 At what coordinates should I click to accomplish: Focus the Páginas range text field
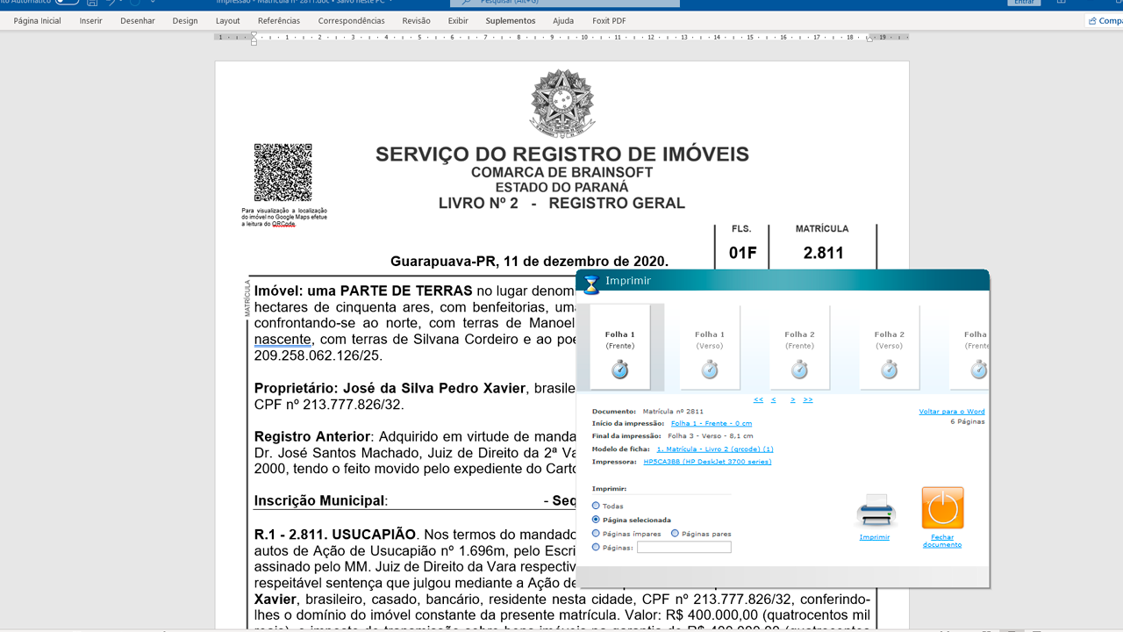(x=683, y=547)
